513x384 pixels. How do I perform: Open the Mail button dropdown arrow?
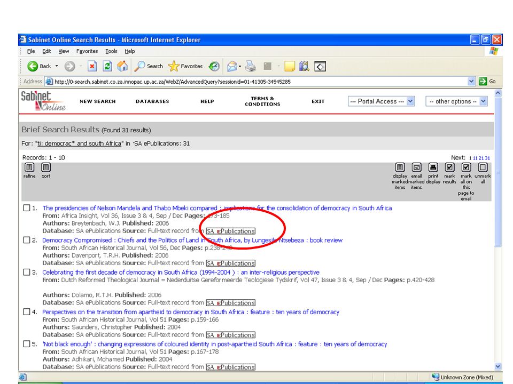(240, 66)
